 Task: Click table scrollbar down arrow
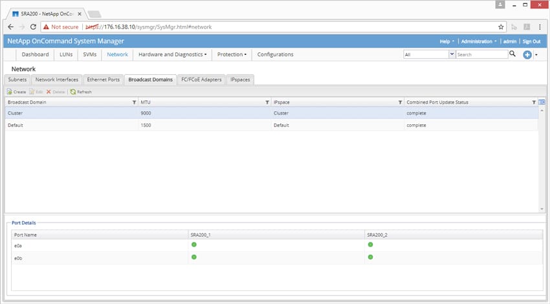coord(542,209)
